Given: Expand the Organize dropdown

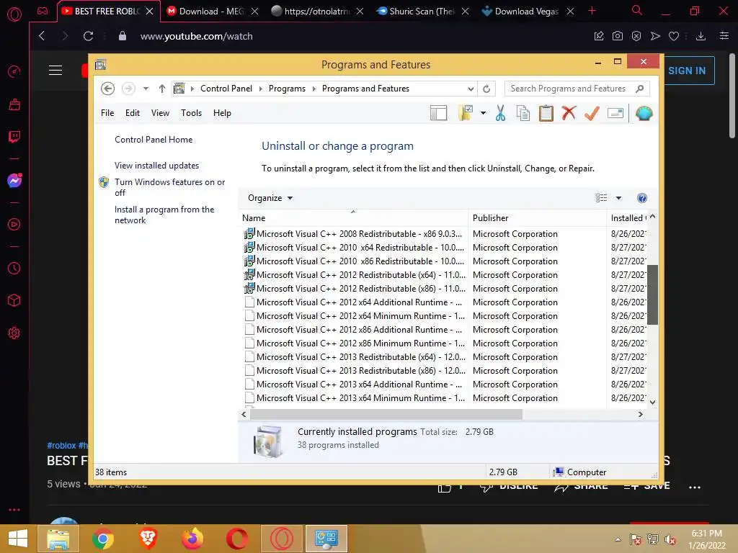Looking at the screenshot, I should [270, 198].
